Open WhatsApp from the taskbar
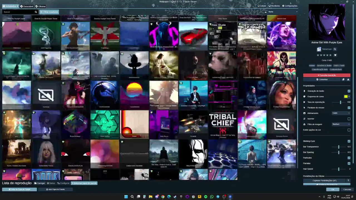The height and width of the screenshot is (200, 356). [x=212, y=197]
